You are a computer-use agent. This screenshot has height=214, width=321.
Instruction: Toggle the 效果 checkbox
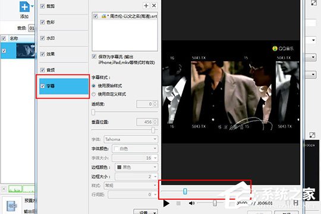pyautogui.click(x=42, y=54)
